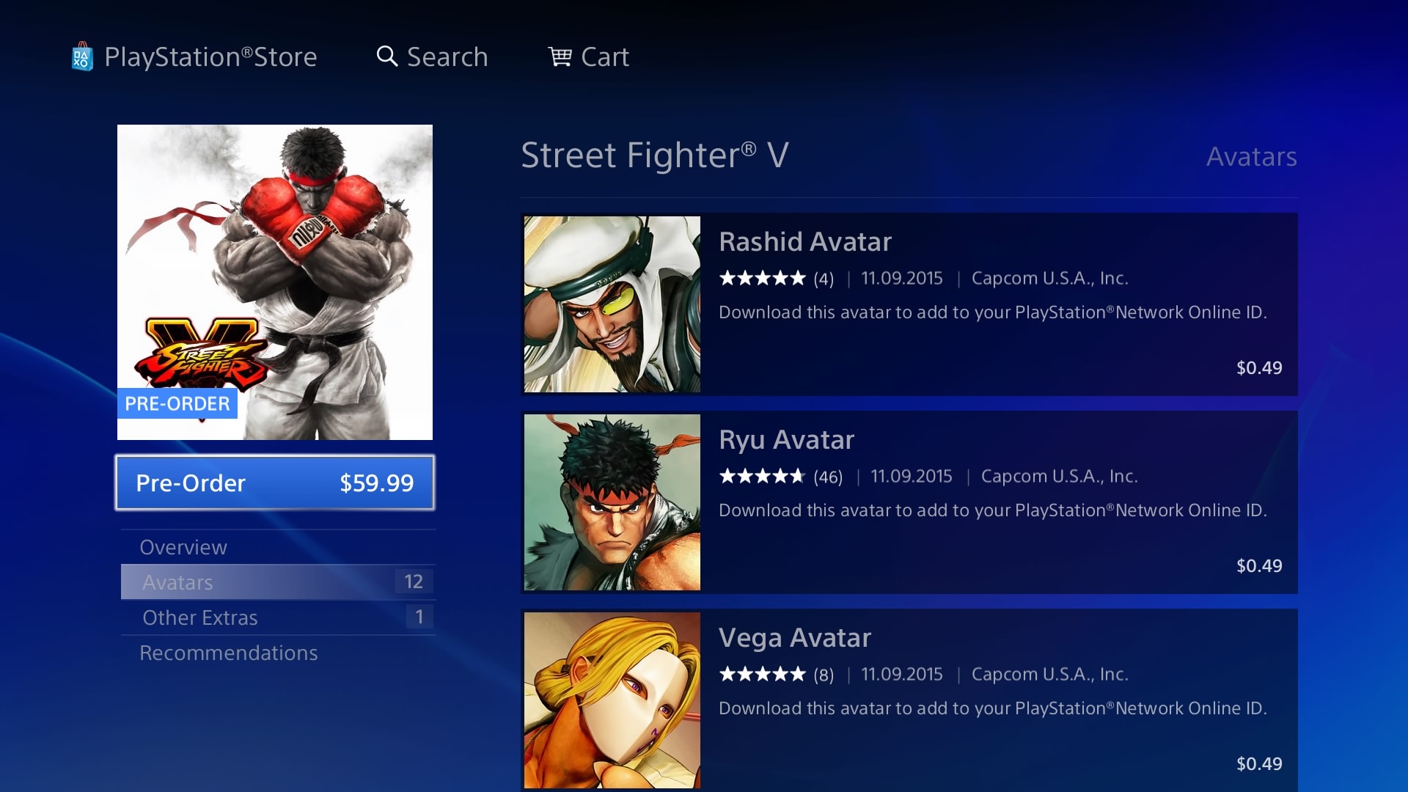This screenshot has height=792, width=1408.
Task: Open Search with the magnifying glass icon
Action: pyautogui.click(x=386, y=56)
